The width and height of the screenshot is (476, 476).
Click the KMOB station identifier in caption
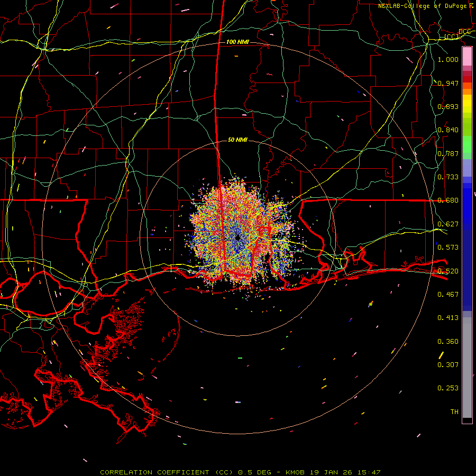pos(296,472)
